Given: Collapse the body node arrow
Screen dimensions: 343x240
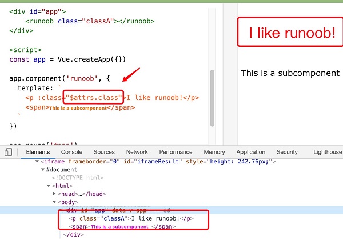Looking at the screenshot, I should [55, 202].
